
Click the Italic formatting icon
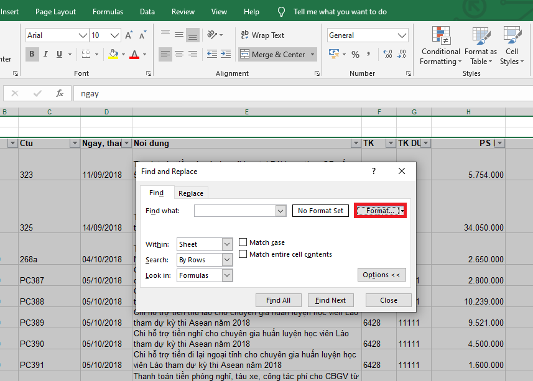[47, 55]
